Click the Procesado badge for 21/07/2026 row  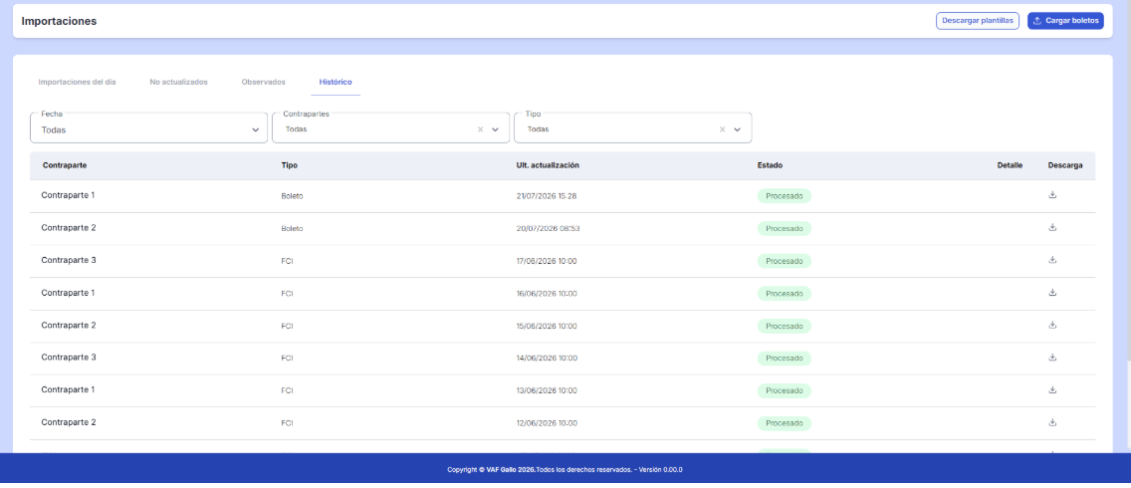pyautogui.click(x=785, y=195)
